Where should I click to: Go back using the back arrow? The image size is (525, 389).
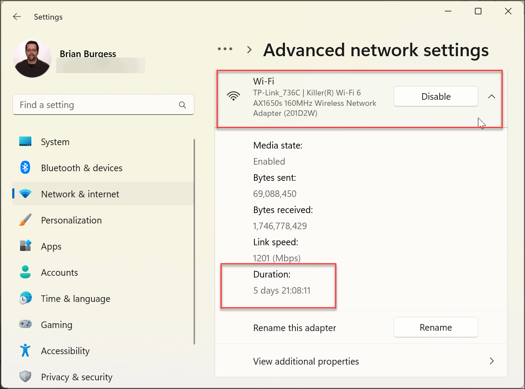click(x=17, y=17)
